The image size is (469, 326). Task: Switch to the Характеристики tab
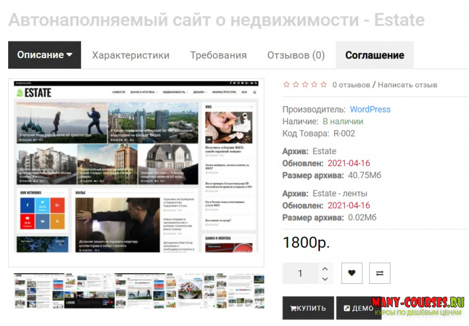130,55
